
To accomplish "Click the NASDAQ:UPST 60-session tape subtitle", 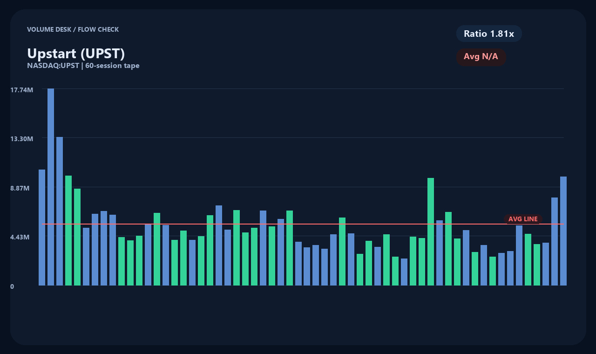I will 83,66.
